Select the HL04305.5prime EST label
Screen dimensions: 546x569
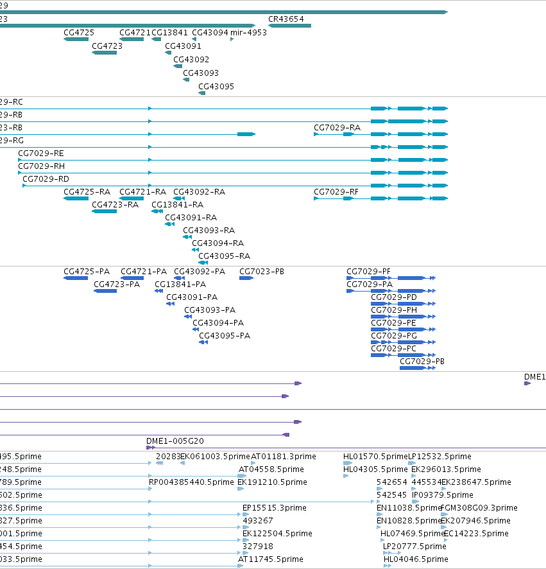(375, 469)
